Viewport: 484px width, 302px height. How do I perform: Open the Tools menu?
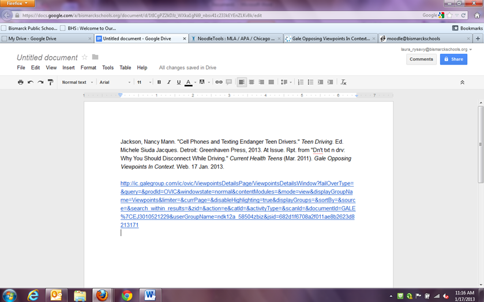pyautogui.click(x=108, y=68)
